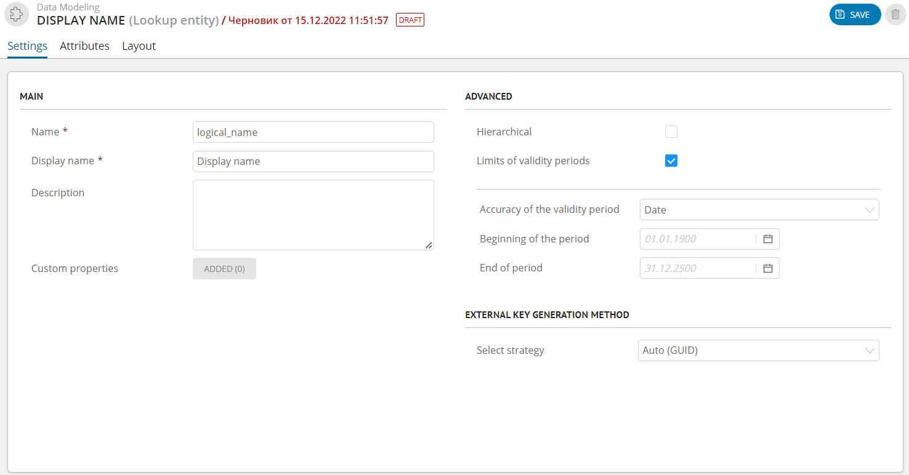Click the puzzle-piece entity icon

(17, 14)
